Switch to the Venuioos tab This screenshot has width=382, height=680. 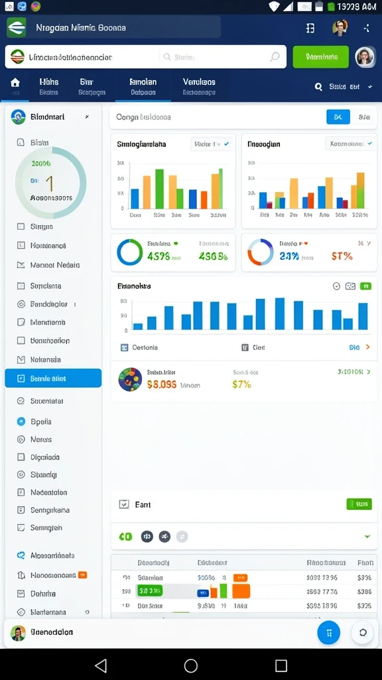[199, 86]
